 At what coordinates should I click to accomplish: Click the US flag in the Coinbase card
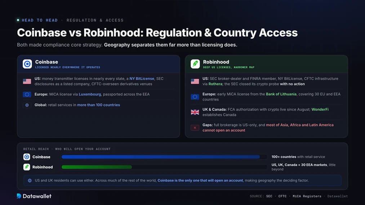pyautogui.click(x=27, y=81)
